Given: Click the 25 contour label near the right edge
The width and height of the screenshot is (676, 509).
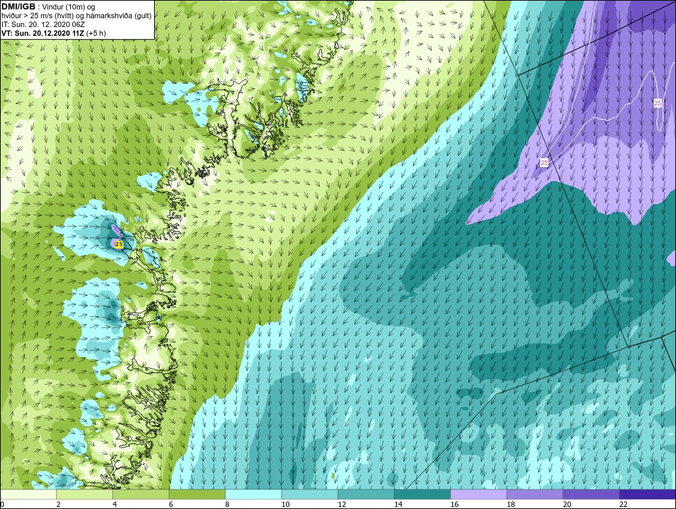Looking at the screenshot, I should pyautogui.click(x=658, y=103).
